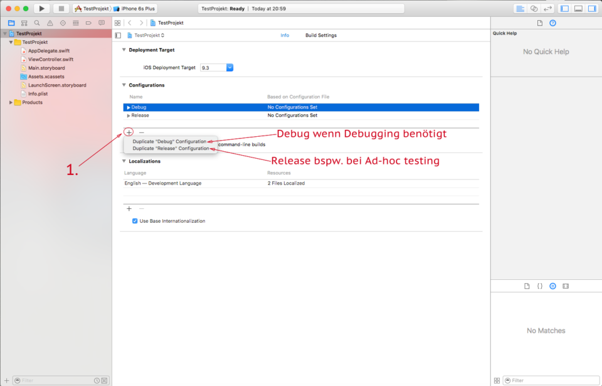602x386 pixels.
Task: Switch to Build Settings tab
Action: (320, 35)
